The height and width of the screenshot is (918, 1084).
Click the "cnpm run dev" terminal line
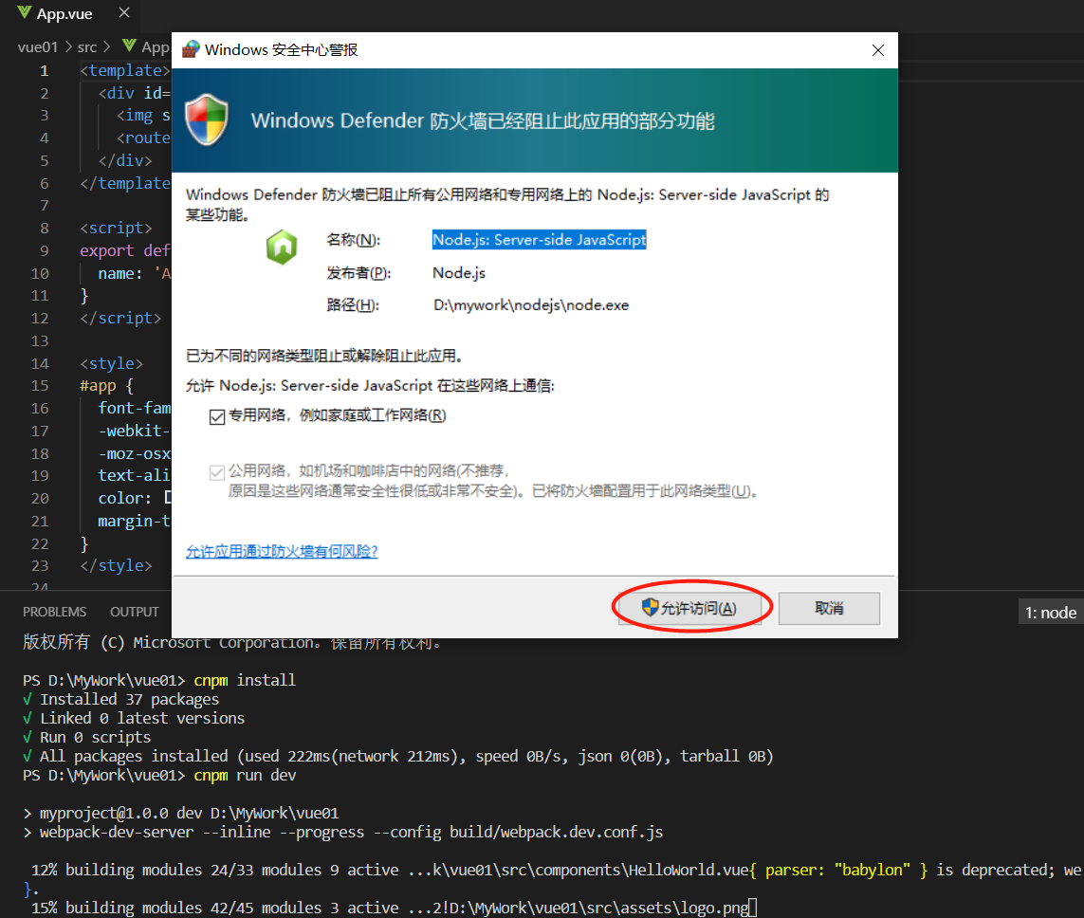(245, 775)
